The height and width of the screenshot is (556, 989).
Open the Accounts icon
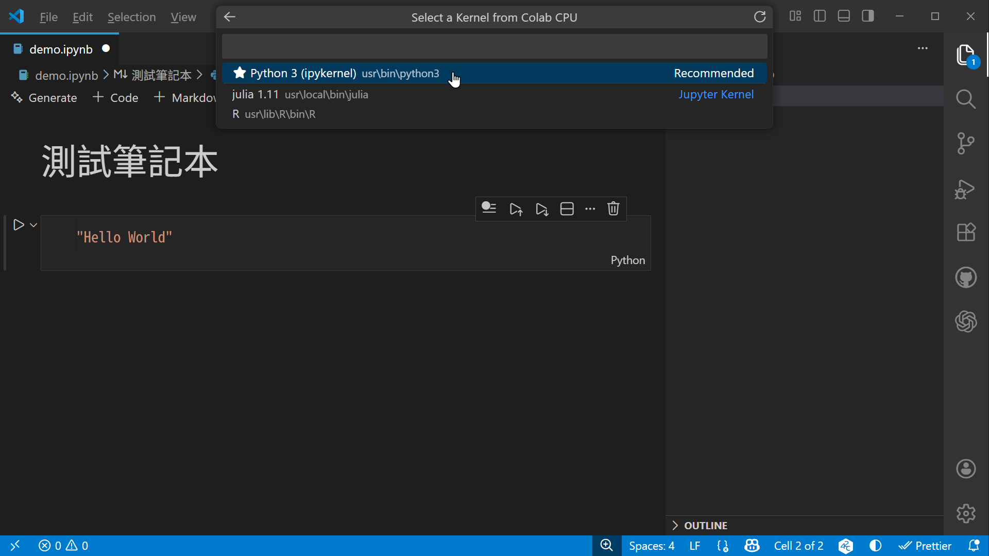(966, 468)
